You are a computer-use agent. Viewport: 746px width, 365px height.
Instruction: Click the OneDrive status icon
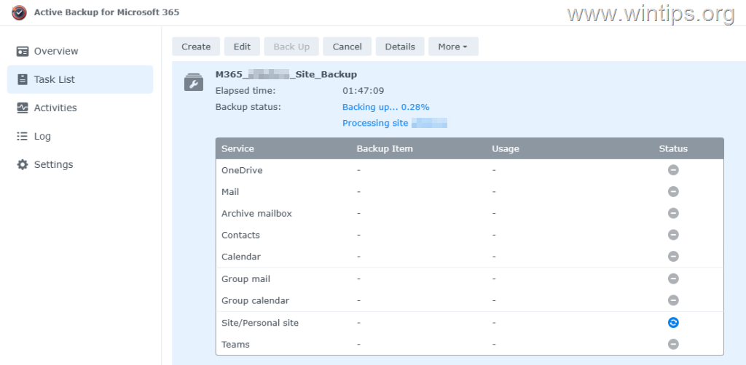(x=673, y=170)
